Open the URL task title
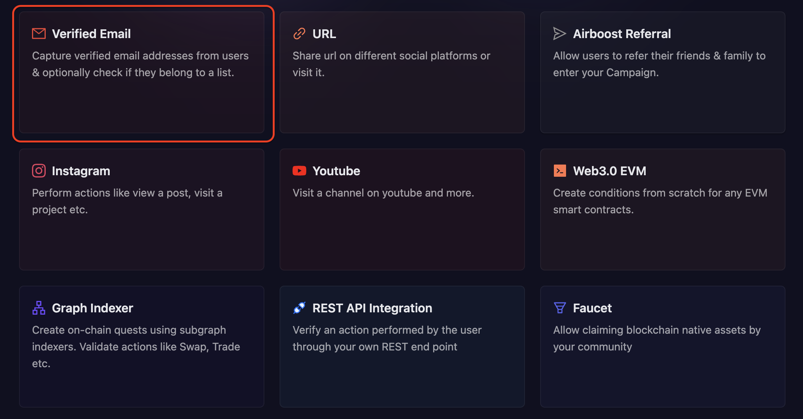The width and height of the screenshot is (803, 419). click(x=324, y=34)
